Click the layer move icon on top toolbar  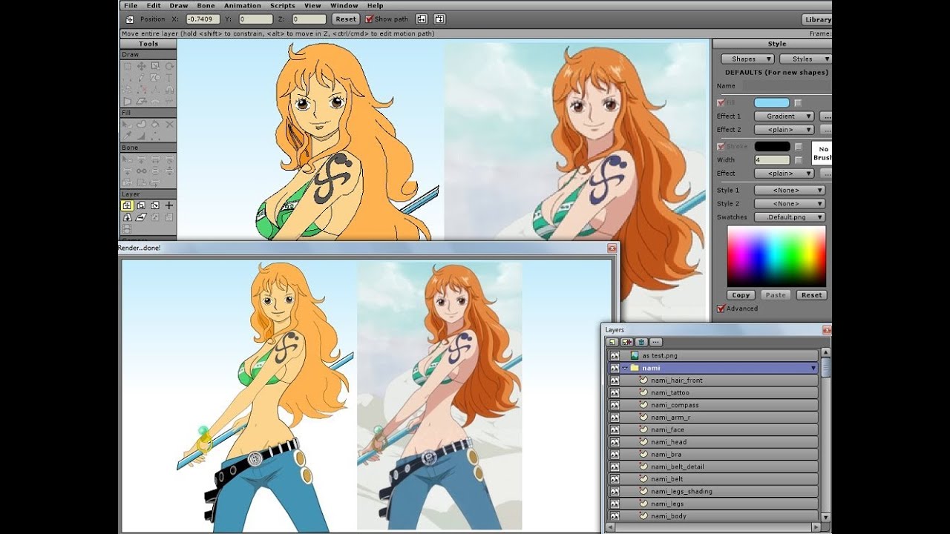pos(130,19)
